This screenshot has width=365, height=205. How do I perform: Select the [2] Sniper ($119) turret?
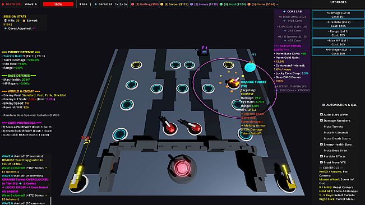point(174,4)
